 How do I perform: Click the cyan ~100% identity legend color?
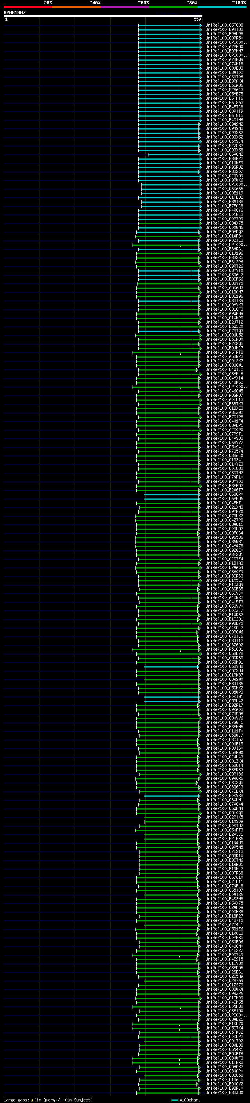tap(222, 7)
